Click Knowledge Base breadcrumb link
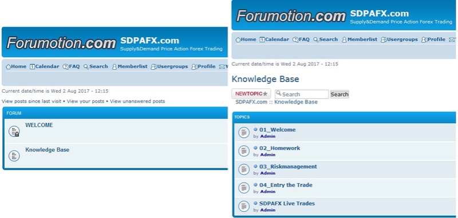 tap(296, 102)
